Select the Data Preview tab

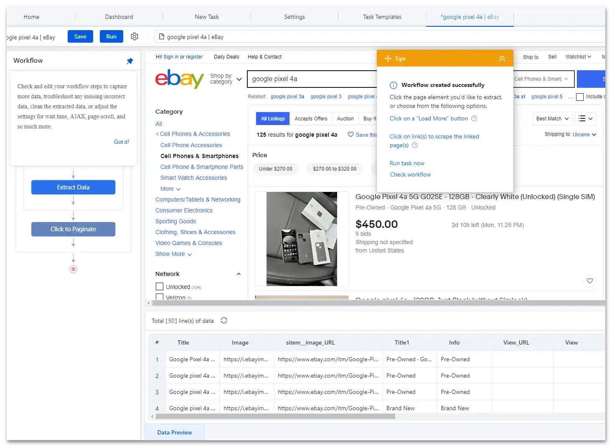175,432
